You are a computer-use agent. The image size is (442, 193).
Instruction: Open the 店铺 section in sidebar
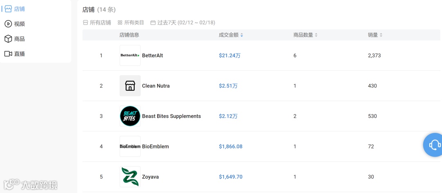[15, 9]
